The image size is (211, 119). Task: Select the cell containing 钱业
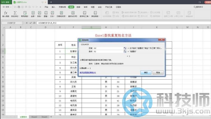pyautogui.click(x=73, y=57)
